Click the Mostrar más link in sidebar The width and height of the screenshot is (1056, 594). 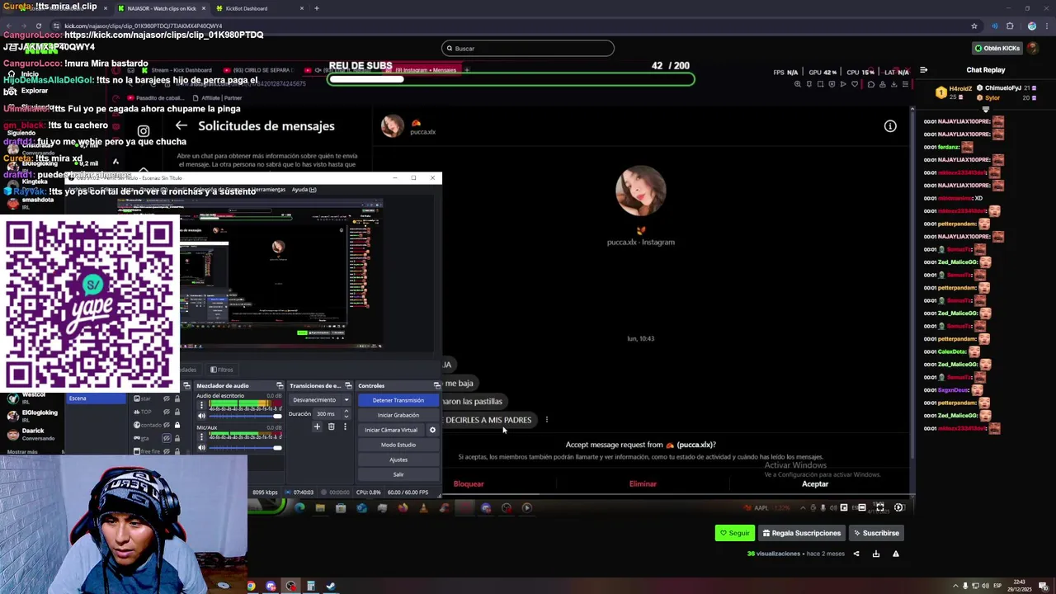coord(22,452)
